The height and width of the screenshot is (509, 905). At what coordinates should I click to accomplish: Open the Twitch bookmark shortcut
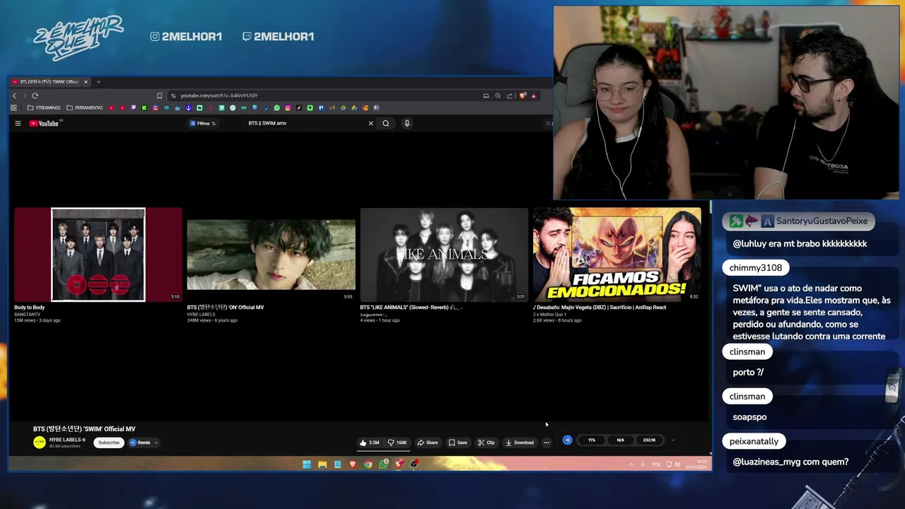(x=134, y=107)
